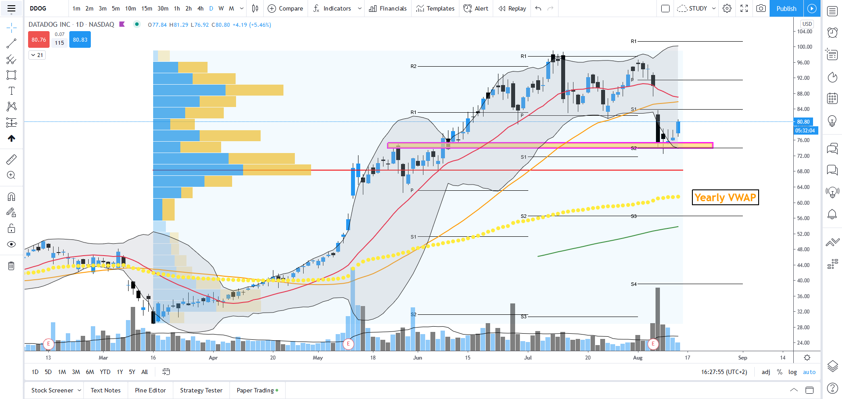Screen dimensions: 842x399
Task: Click the play icon beside Publish
Action: tap(812, 8)
